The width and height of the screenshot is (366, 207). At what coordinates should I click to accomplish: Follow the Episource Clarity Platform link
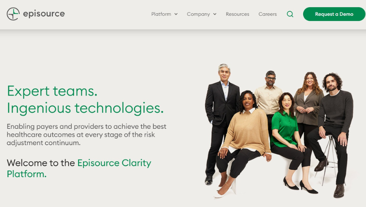coord(79,168)
